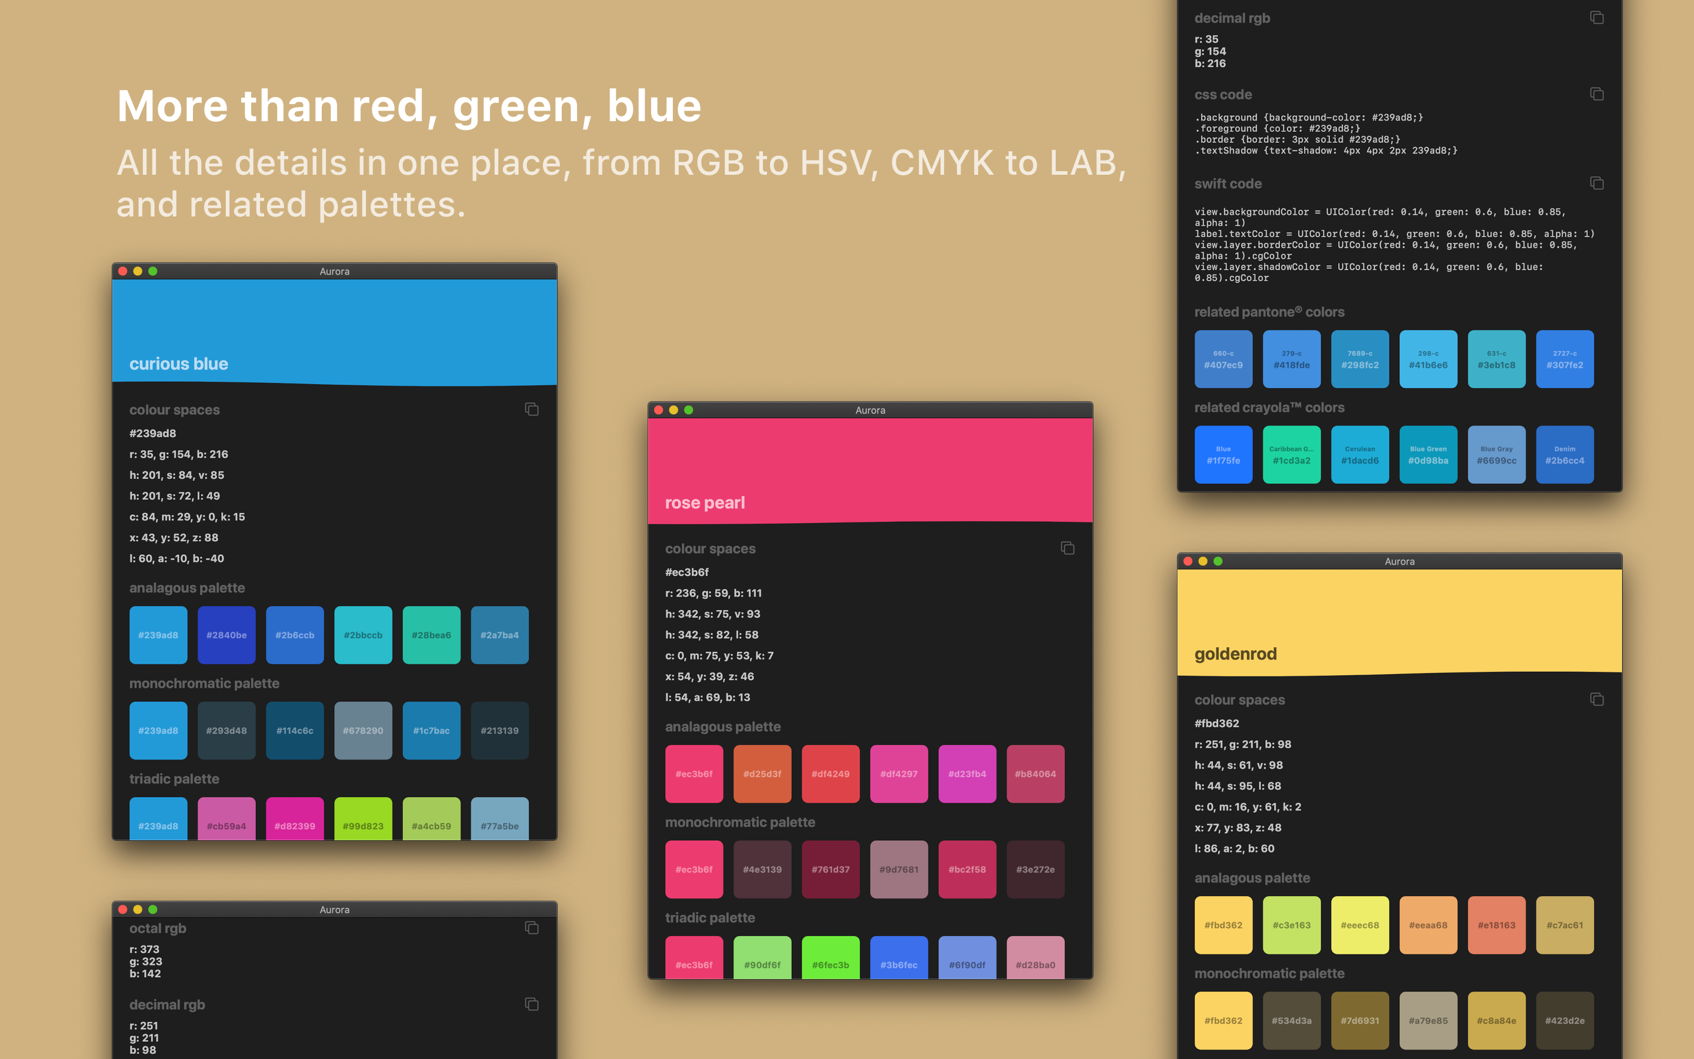Copy the css code snippet
The width and height of the screenshot is (1694, 1059).
[1596, 94]
